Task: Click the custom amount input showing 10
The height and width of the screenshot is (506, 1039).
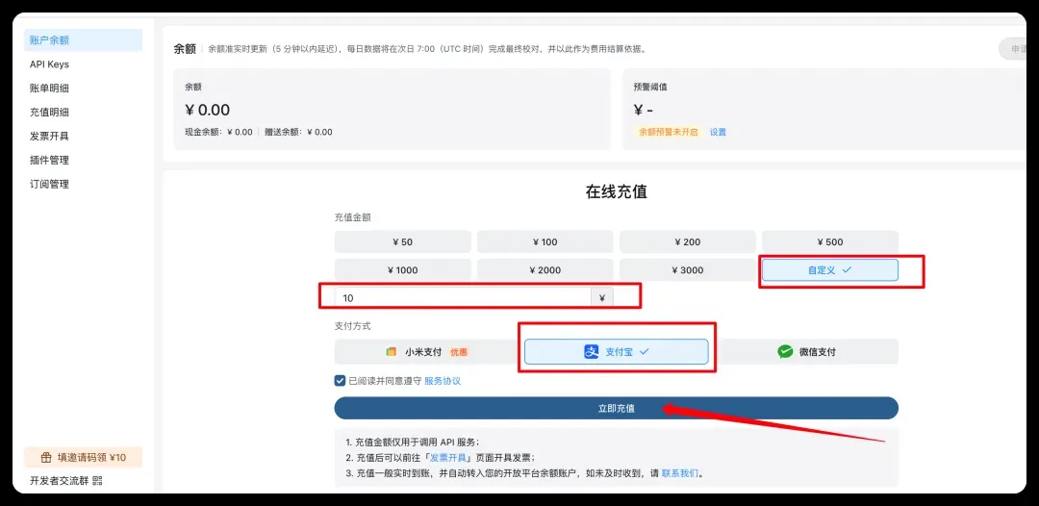Action: (463, 298)
